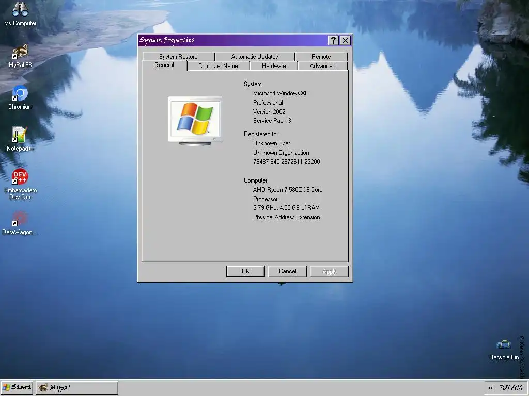Image resolution: width=529 pixels, height=396 pixels.
Task: Click the AMD Ryzen 7 5800X 8-Core text
Action: [287, 190]
